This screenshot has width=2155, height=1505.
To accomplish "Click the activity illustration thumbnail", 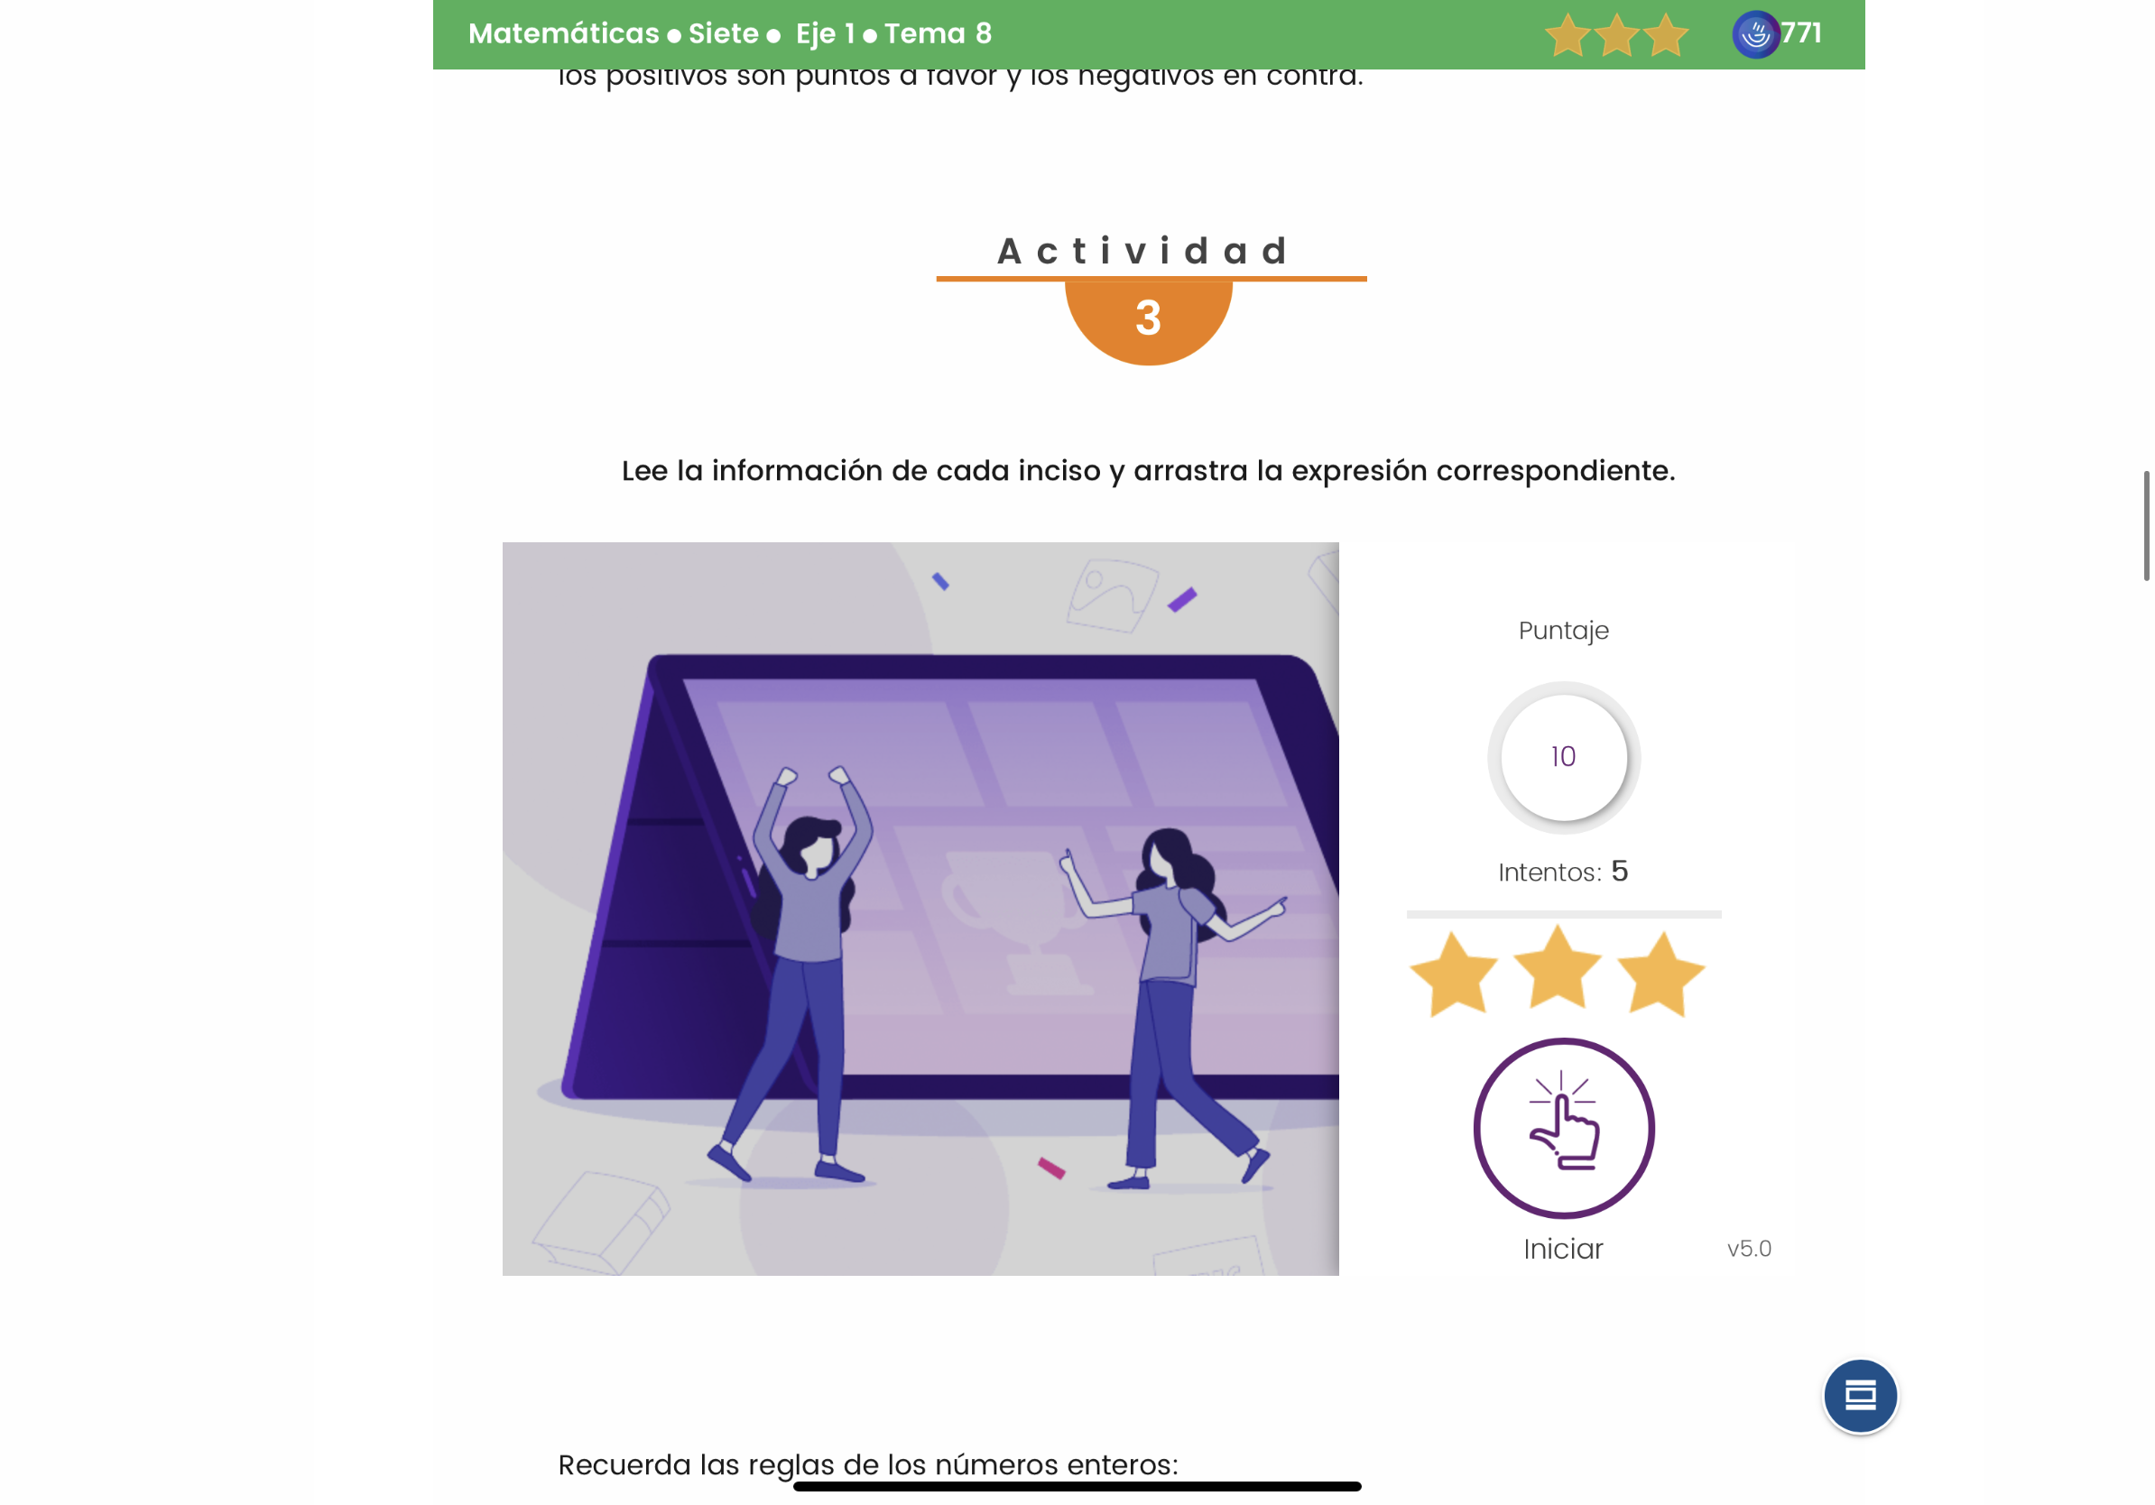I will pyautogui.click(x=920, y=909).
